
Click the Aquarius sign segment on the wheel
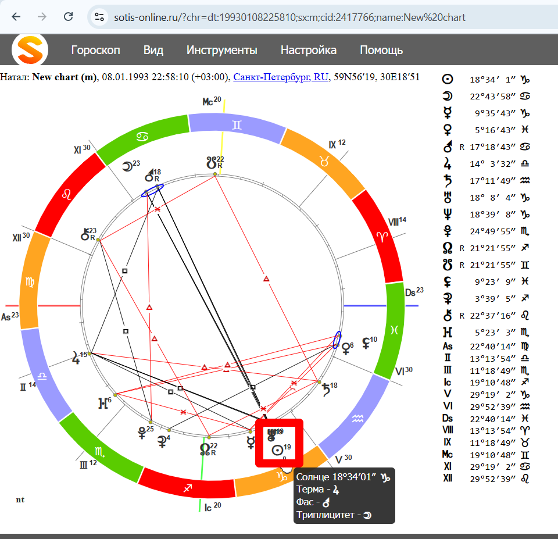(357, 419)
